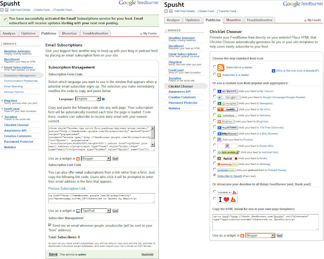Click the podcast ready chicklet badge
The image size is (324, 259).
[226, 170]
